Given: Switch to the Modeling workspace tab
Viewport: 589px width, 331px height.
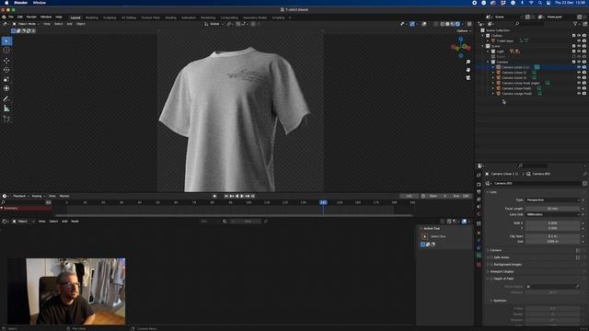Looking at the screenshot, I should coord(92,17).
